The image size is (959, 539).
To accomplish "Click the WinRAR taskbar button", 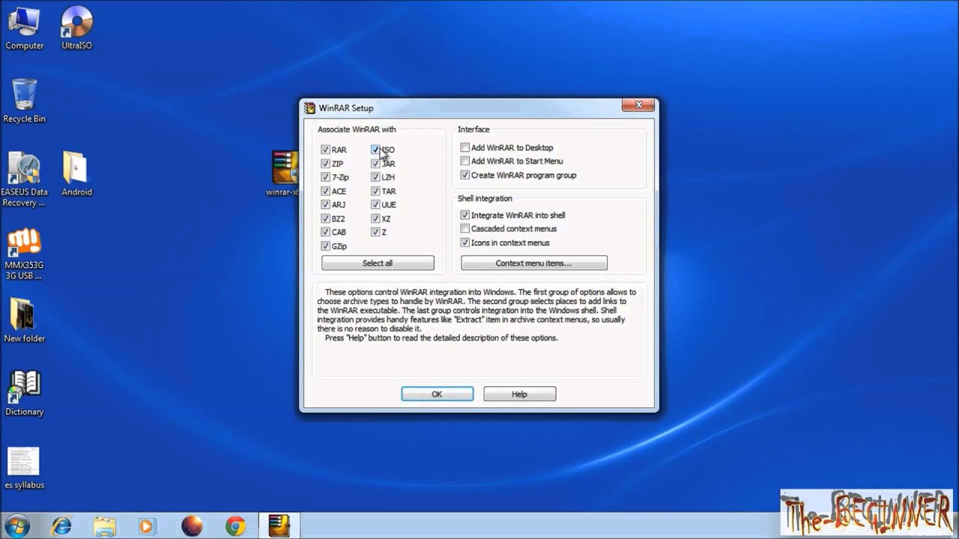I will tap(279, 526).
